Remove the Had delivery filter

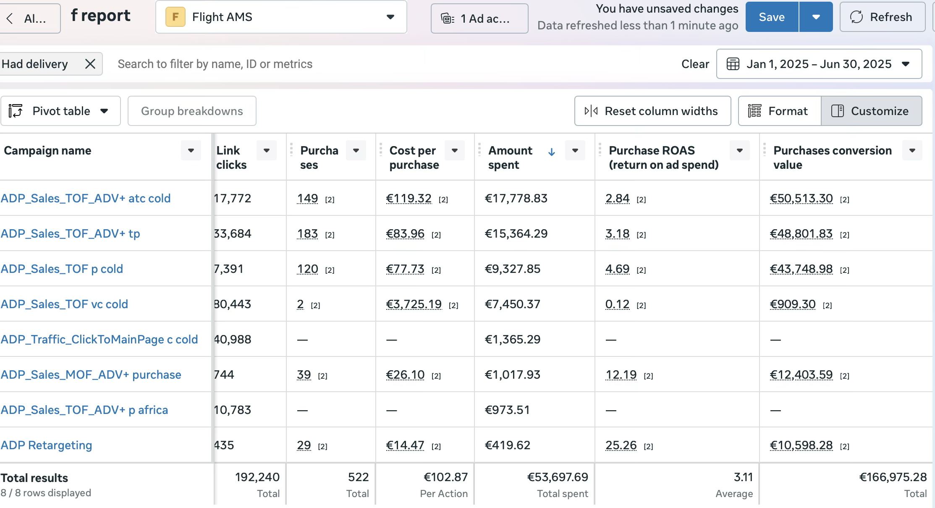click(x=90, y=64)
